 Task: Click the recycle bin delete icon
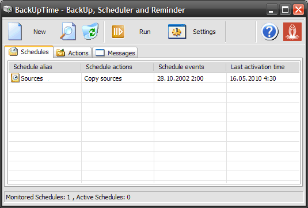90,32
